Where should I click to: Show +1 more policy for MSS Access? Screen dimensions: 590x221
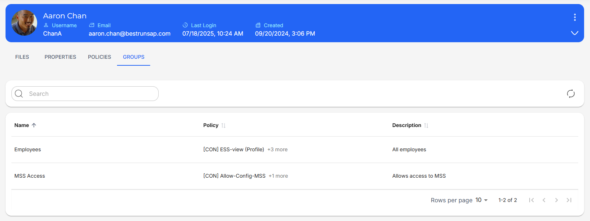(278, 176)
